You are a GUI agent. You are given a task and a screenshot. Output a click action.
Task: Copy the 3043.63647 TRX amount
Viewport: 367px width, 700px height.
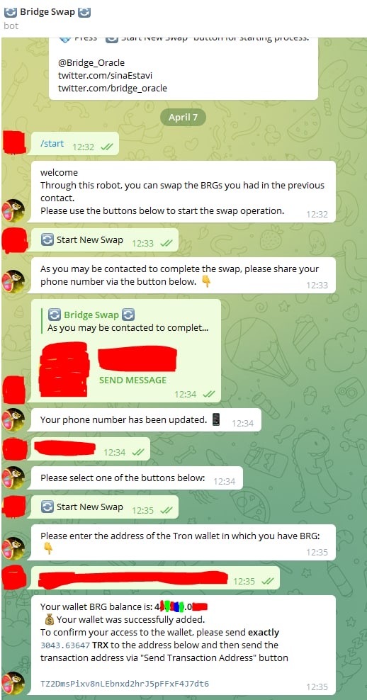pyautogui.click(x=66, y=645)
